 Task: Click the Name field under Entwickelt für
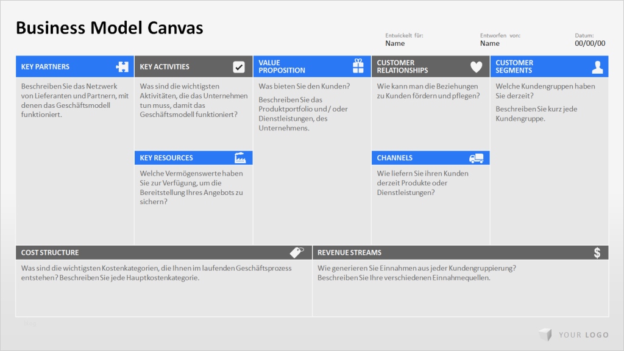[x=395, y=43]
